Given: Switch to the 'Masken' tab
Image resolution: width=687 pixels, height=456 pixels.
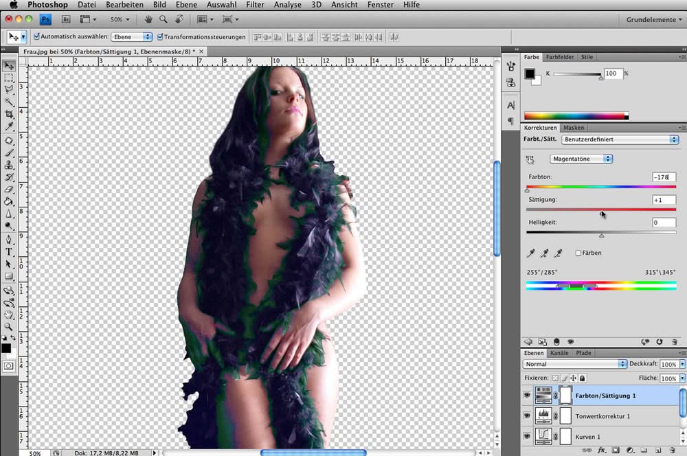Looking at the screenshot, I should click(574, 128).
